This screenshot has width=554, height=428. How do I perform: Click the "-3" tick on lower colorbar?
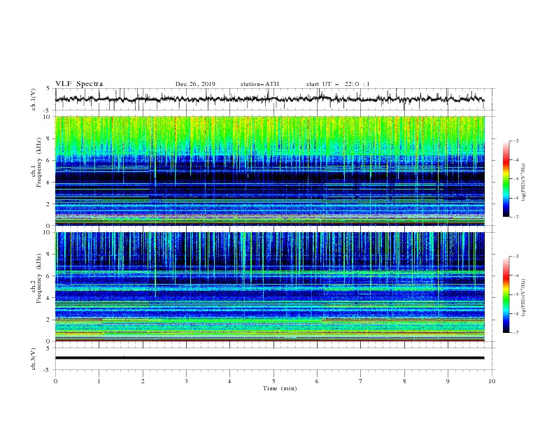(x=516, y=257)
